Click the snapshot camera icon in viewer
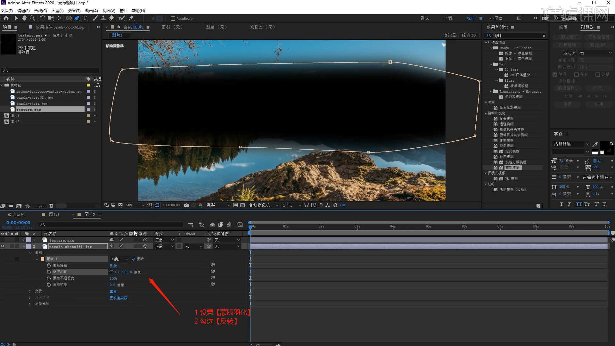Image resolution: width=615 pixels, height=346 pixels. coord(186,205)
